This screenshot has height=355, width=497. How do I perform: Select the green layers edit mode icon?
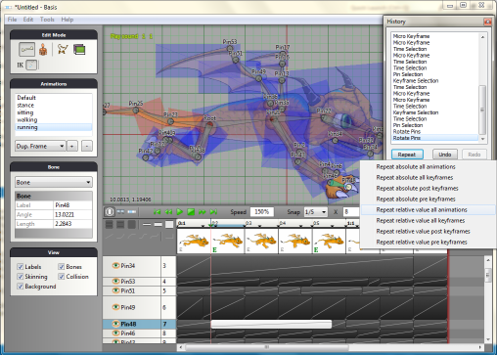[x=79, y=50]
